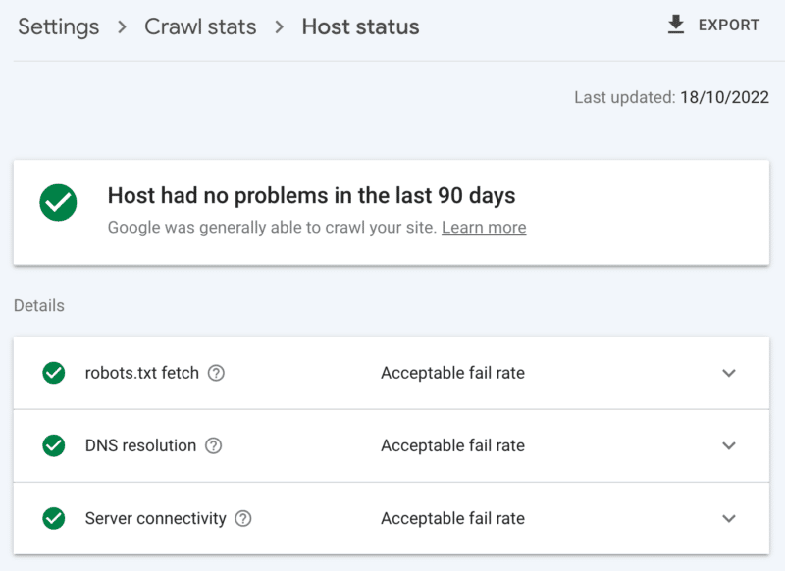This screenshot has width=785, height=571.
Task: Click the download icon next to EXPORT
Action: 676,25
